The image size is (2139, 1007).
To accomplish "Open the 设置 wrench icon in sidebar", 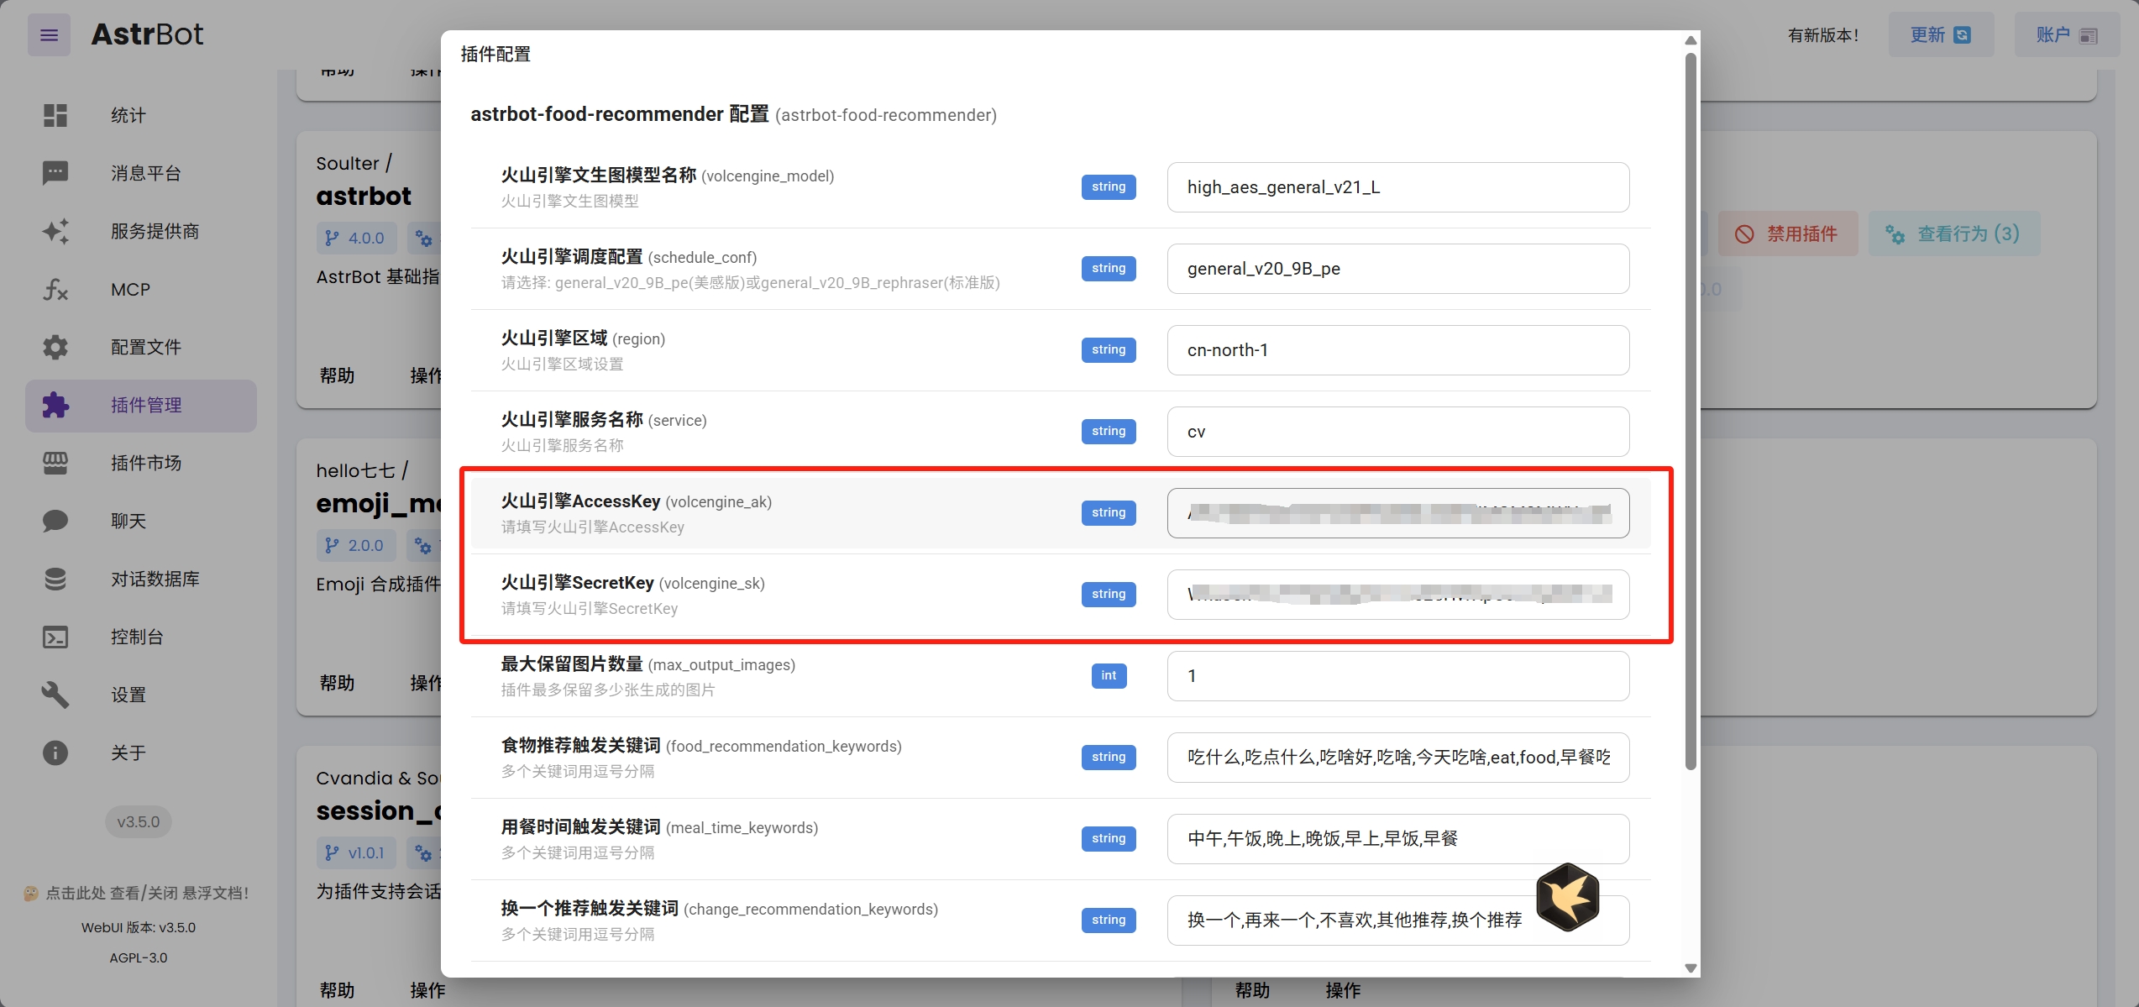I will point(55,695).
